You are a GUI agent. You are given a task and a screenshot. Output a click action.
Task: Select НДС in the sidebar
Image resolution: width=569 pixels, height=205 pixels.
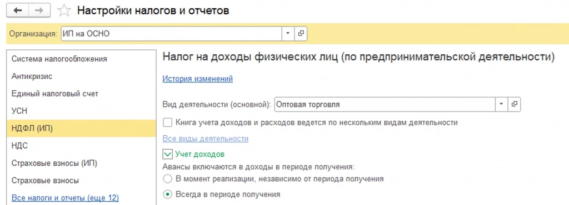point(81,146)
